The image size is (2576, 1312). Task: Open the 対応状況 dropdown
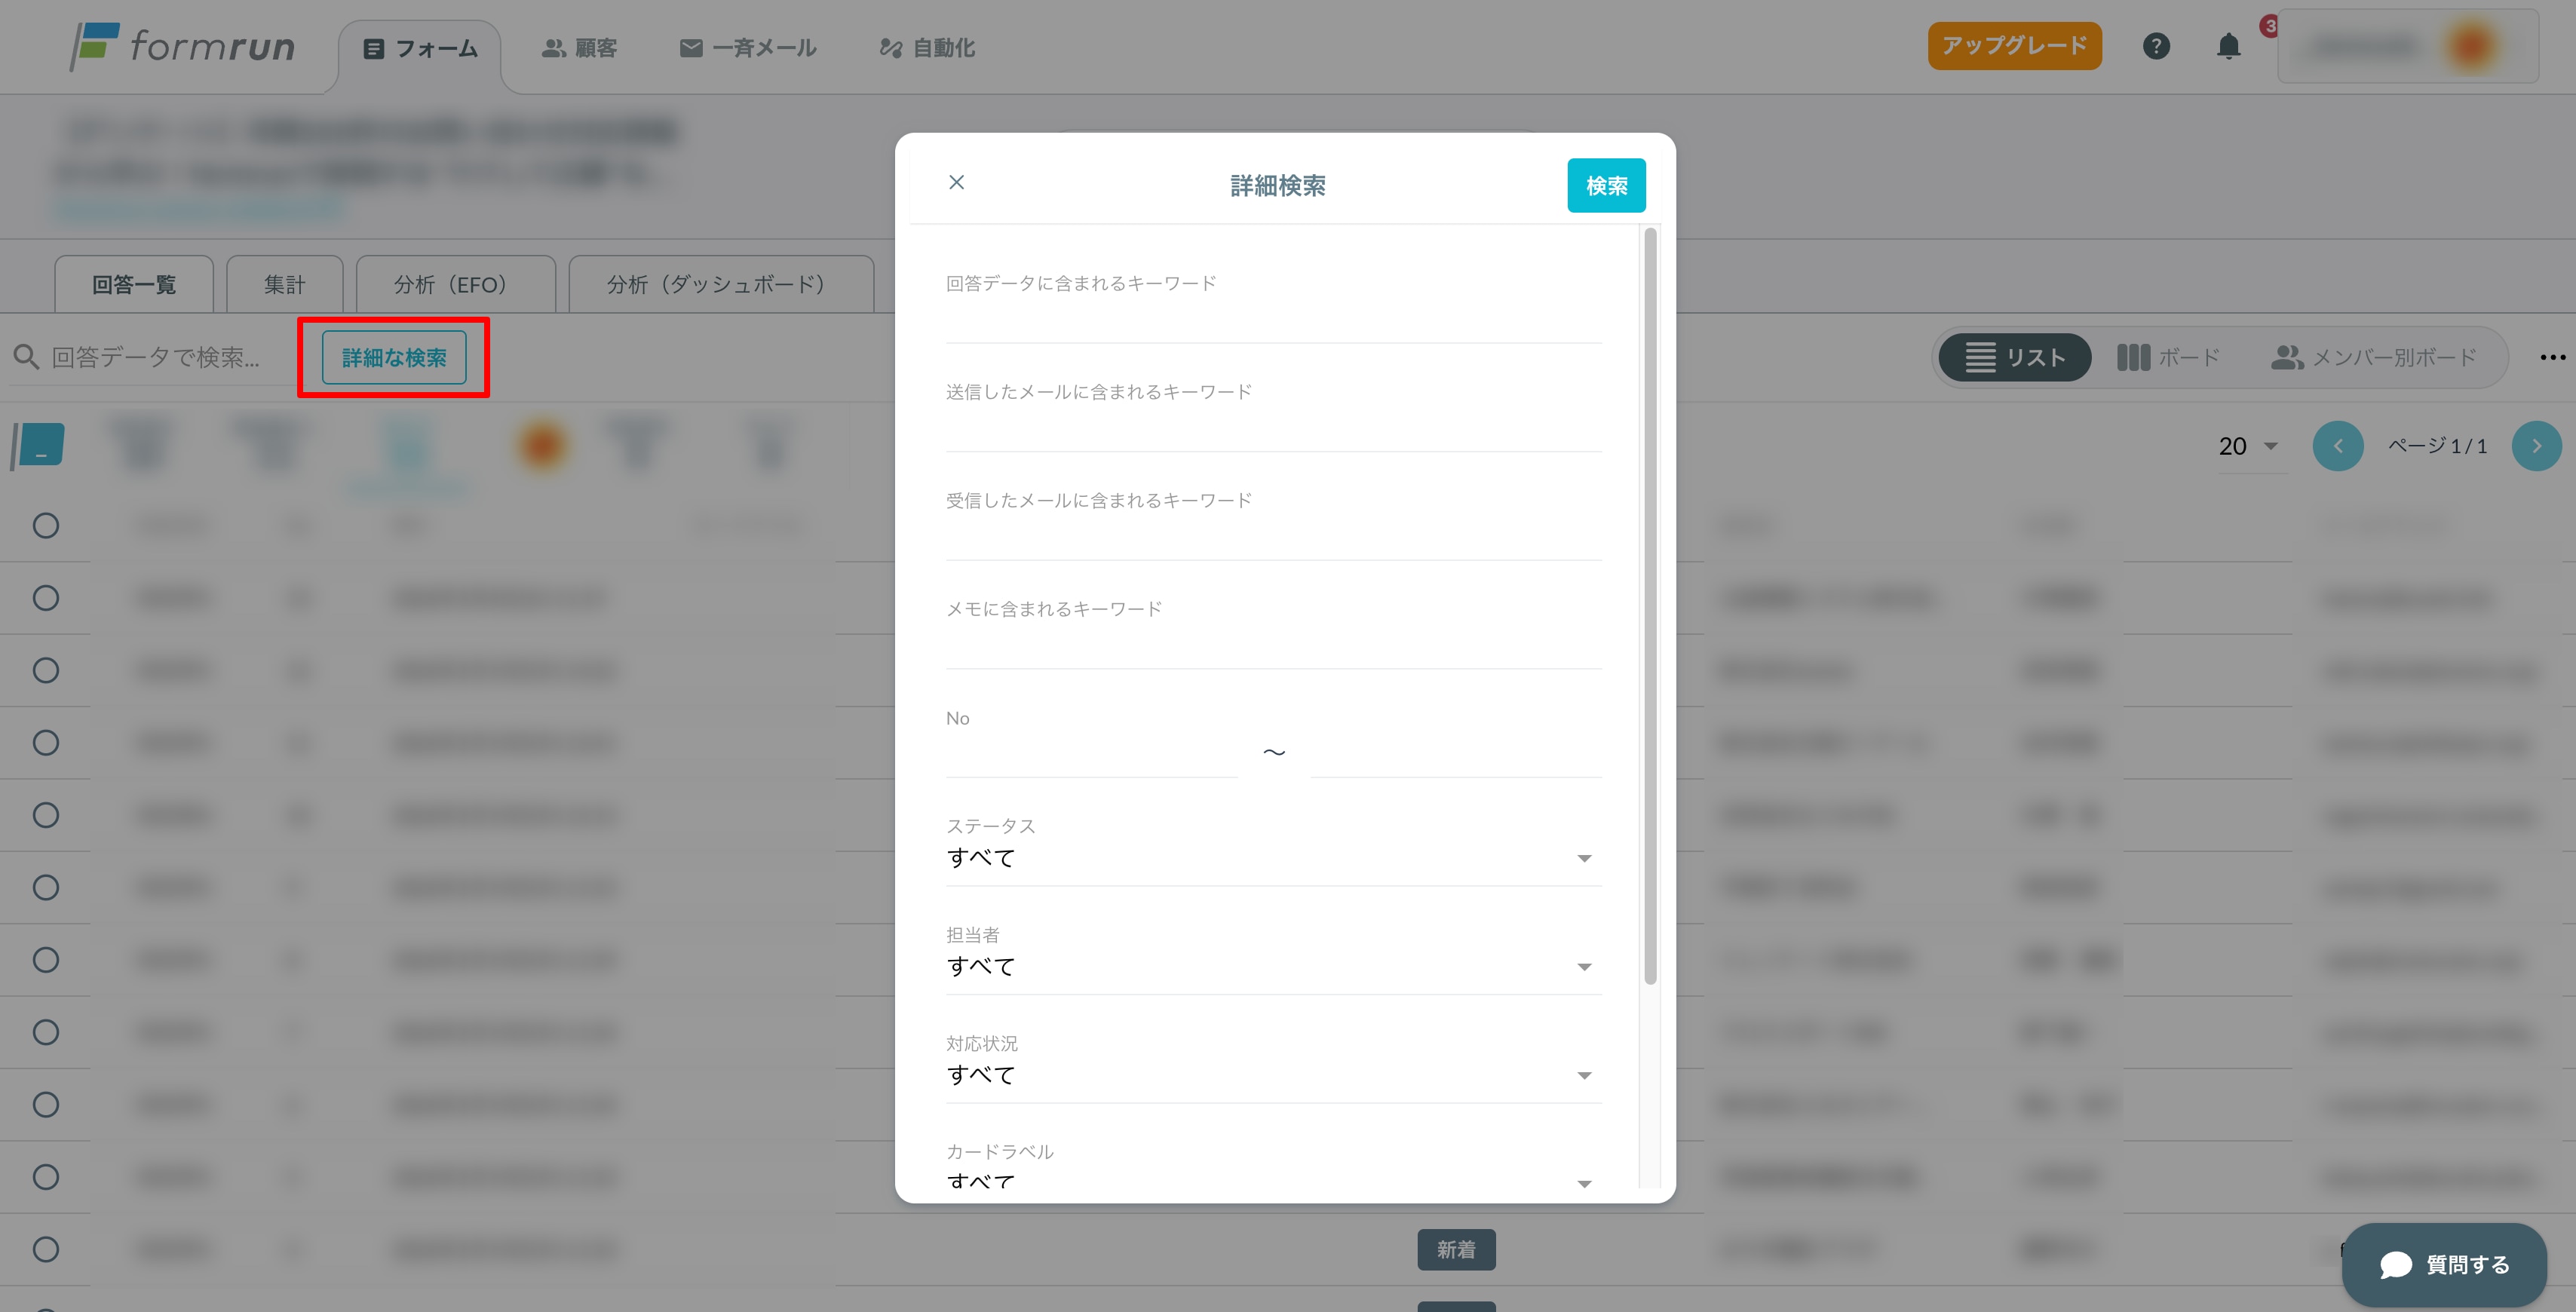pos(1272,1075)
